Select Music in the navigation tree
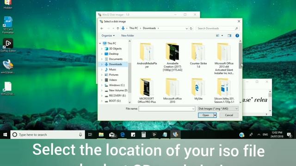Screen dimensions: 296x166 click(112, 70)
